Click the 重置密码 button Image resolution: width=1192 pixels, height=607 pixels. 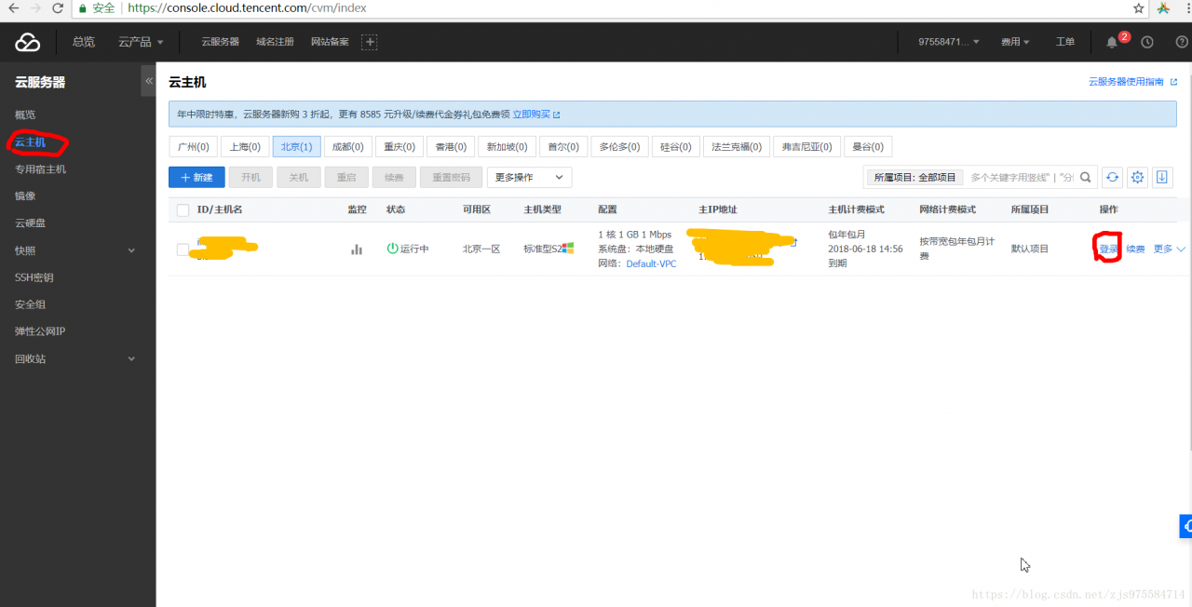point(452,177)
